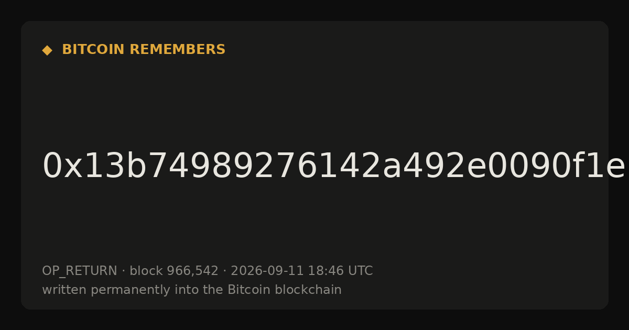Screen dimensions: 629x330
Task: Select the large 0x13b7 hex string
Action: coord(334,167)
